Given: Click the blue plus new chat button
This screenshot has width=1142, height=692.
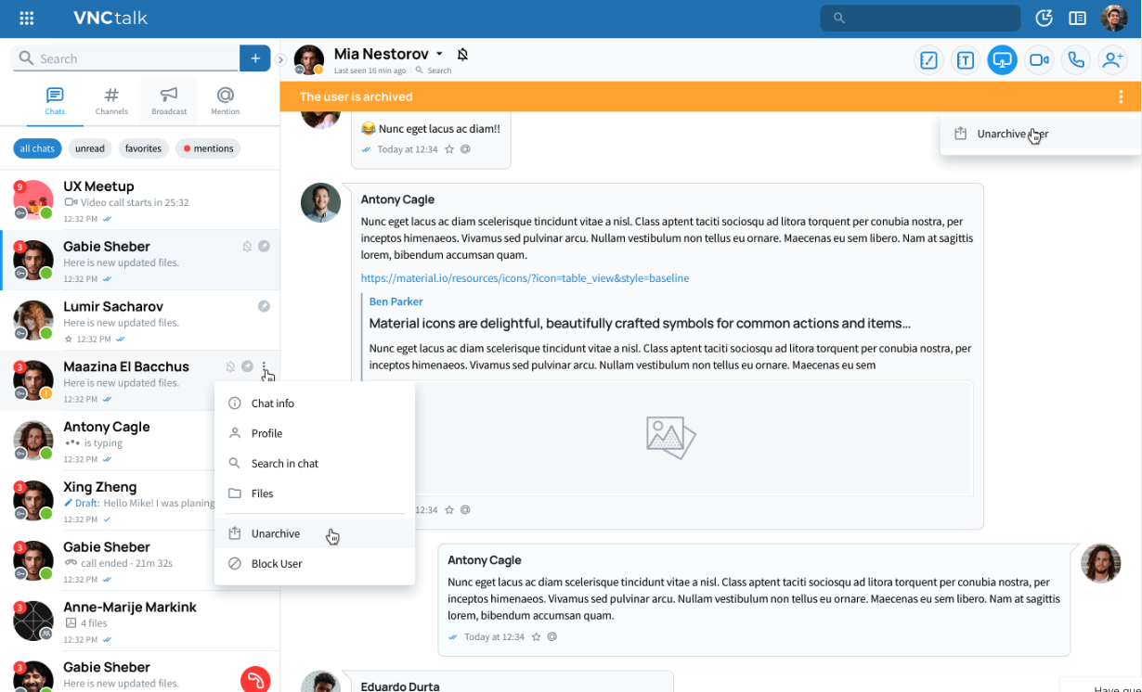Looking at the screenshot, I should [254, 58].
